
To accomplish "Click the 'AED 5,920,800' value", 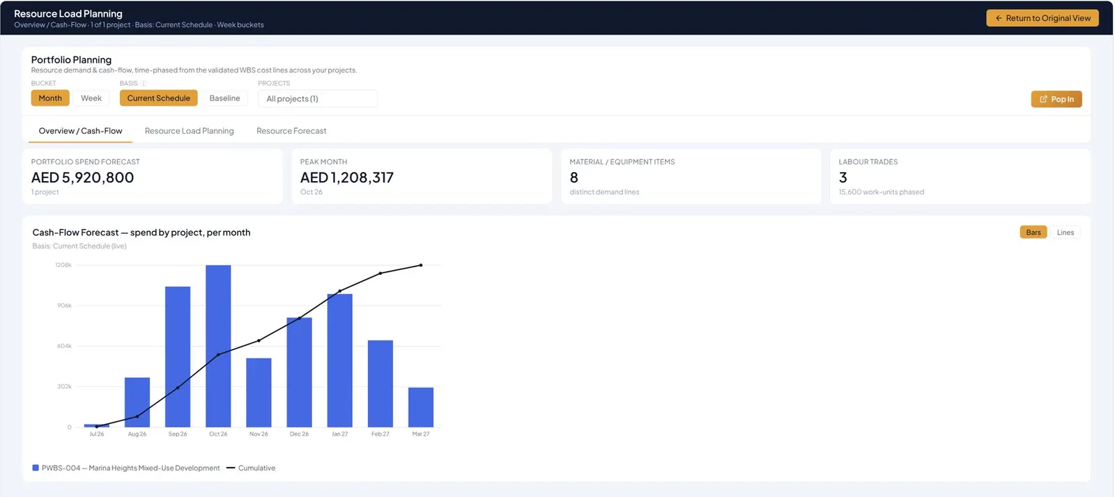I will (x=82, y=177).
